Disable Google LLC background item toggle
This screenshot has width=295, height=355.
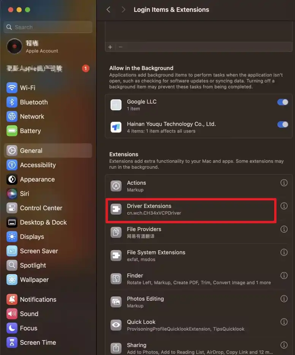[x=282, y=102]
